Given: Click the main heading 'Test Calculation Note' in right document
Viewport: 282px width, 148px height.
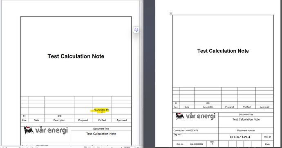Looking at the screenshot, I should [x=223, y=51].
